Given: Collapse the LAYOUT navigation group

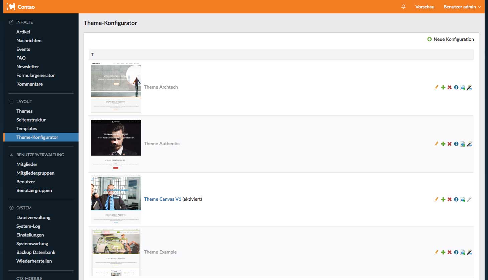Looking at the screenshot, I should [24, 102].
